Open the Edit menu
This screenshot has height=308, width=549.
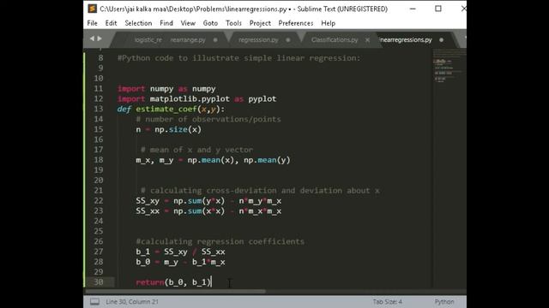click(111, 23)
